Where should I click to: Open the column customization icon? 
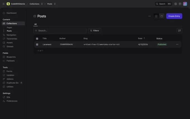tap(179, 31)
